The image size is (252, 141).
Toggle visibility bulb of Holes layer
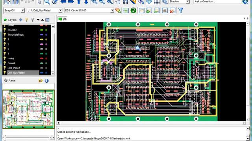pos(5,58)
